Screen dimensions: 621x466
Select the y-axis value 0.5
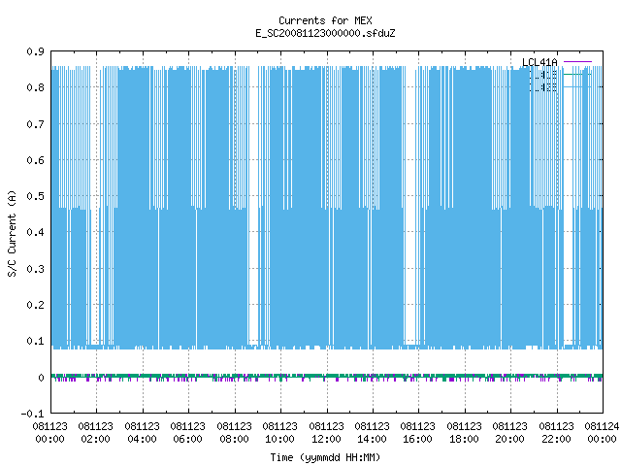click(35, 196)
